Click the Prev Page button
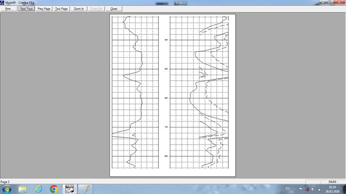This screenshot has width=346, height=194. tap(44, 9)
